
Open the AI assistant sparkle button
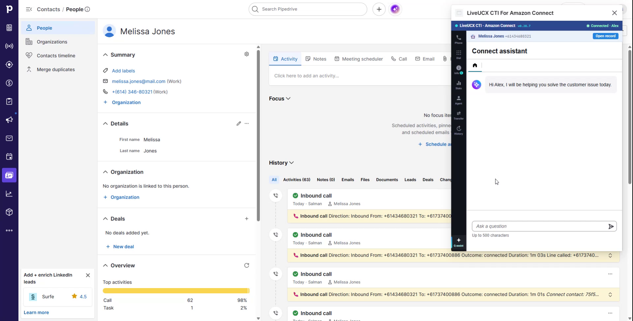click(395, 9)
